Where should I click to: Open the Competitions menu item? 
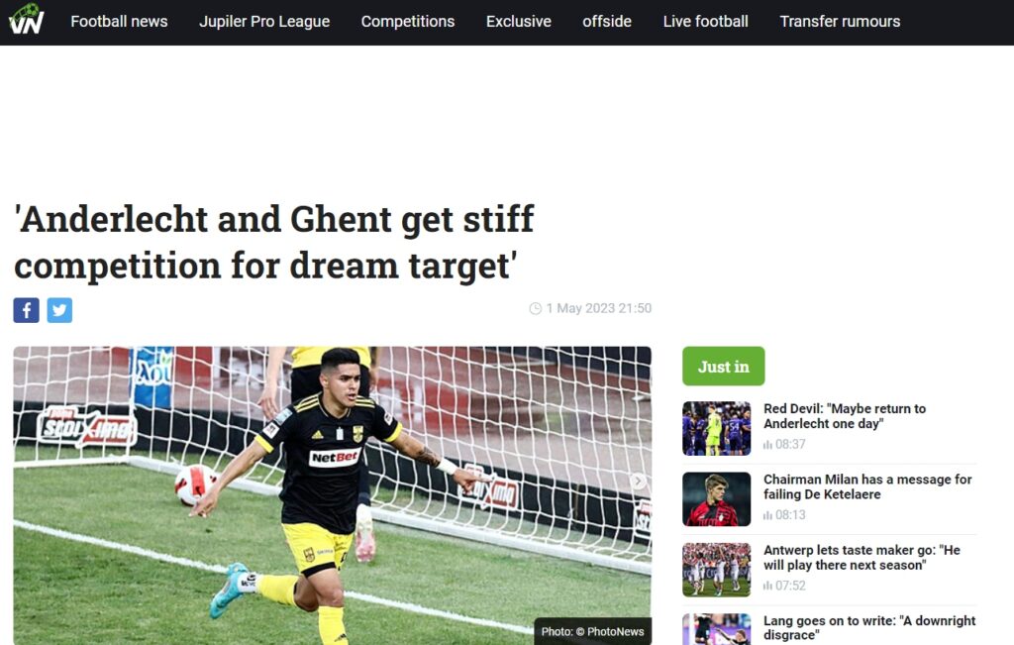tap(408, 22)
